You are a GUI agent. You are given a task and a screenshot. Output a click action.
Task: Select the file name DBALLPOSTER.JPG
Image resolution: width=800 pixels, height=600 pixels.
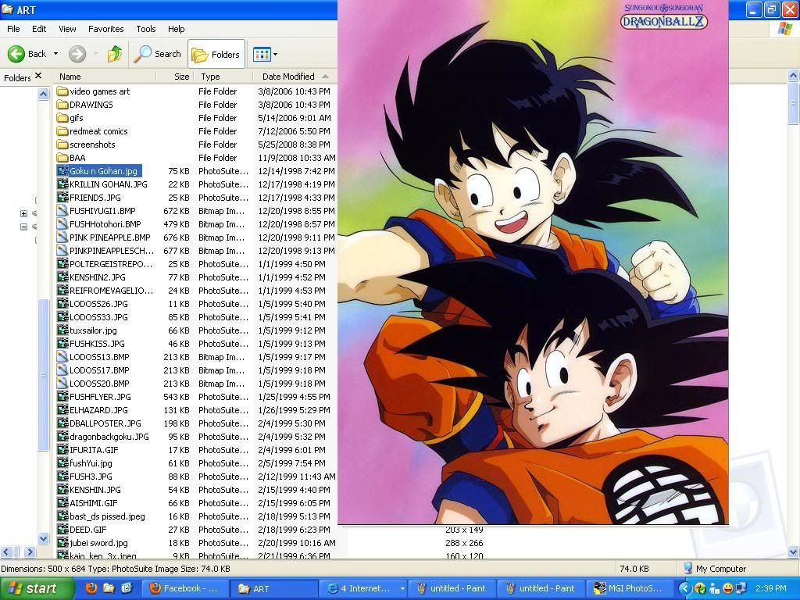pos(105,423)
